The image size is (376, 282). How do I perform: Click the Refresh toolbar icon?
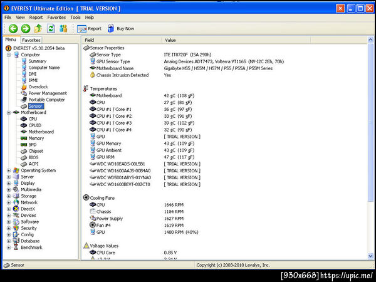(51, 29)
